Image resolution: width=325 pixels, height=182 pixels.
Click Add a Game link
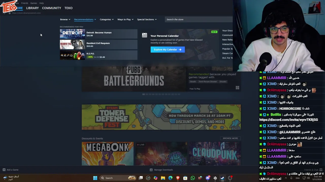click(12, 170)
